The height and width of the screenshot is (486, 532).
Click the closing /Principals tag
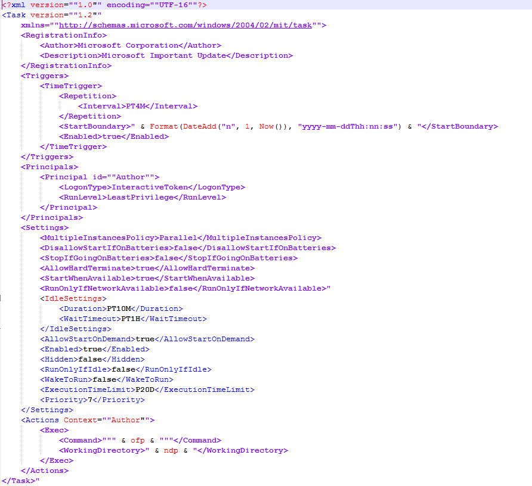coord(52,218)
